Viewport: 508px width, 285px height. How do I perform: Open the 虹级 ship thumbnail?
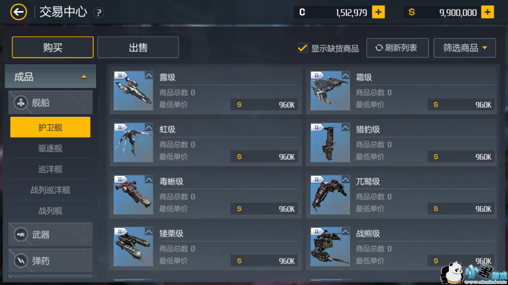pos(133,142)
